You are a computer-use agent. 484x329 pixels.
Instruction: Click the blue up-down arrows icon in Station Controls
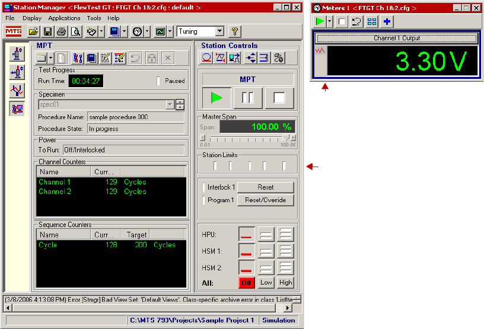pos(250,58)
